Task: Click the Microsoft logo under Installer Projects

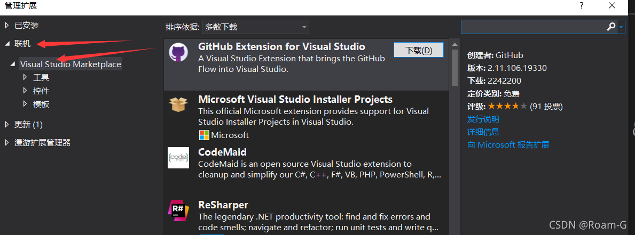Action: coord(204,135)
